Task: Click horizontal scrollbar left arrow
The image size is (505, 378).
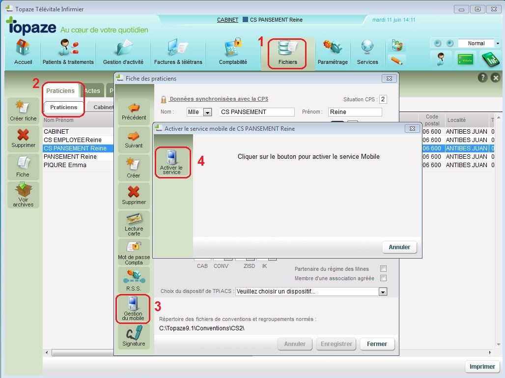Action: 47,352
